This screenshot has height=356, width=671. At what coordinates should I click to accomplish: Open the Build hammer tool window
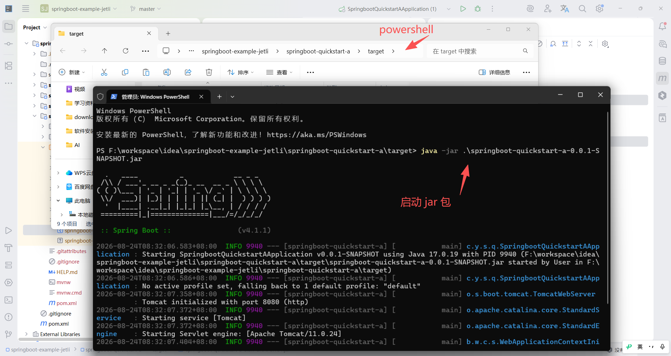9,248
